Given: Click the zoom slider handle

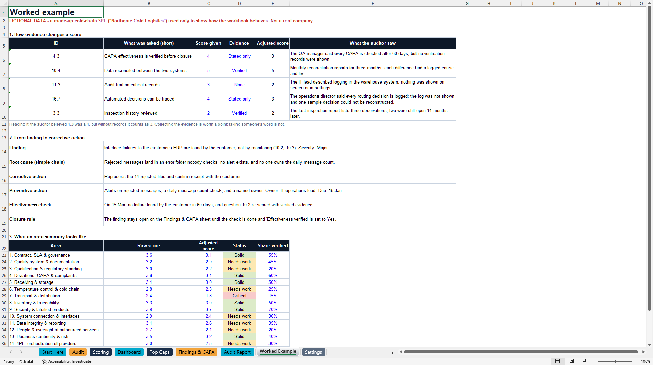Looking at the screenshot, I should click(x=615, y=361).
